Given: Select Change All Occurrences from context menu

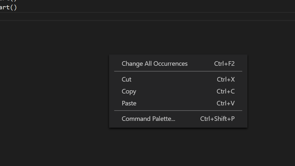Looking at the screenshot, I should (178, 64).
